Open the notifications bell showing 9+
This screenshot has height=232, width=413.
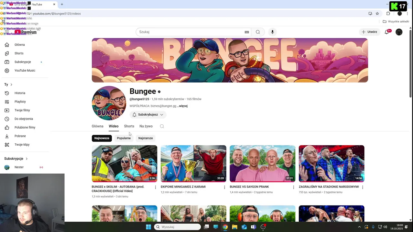click(x=387, y=32)
